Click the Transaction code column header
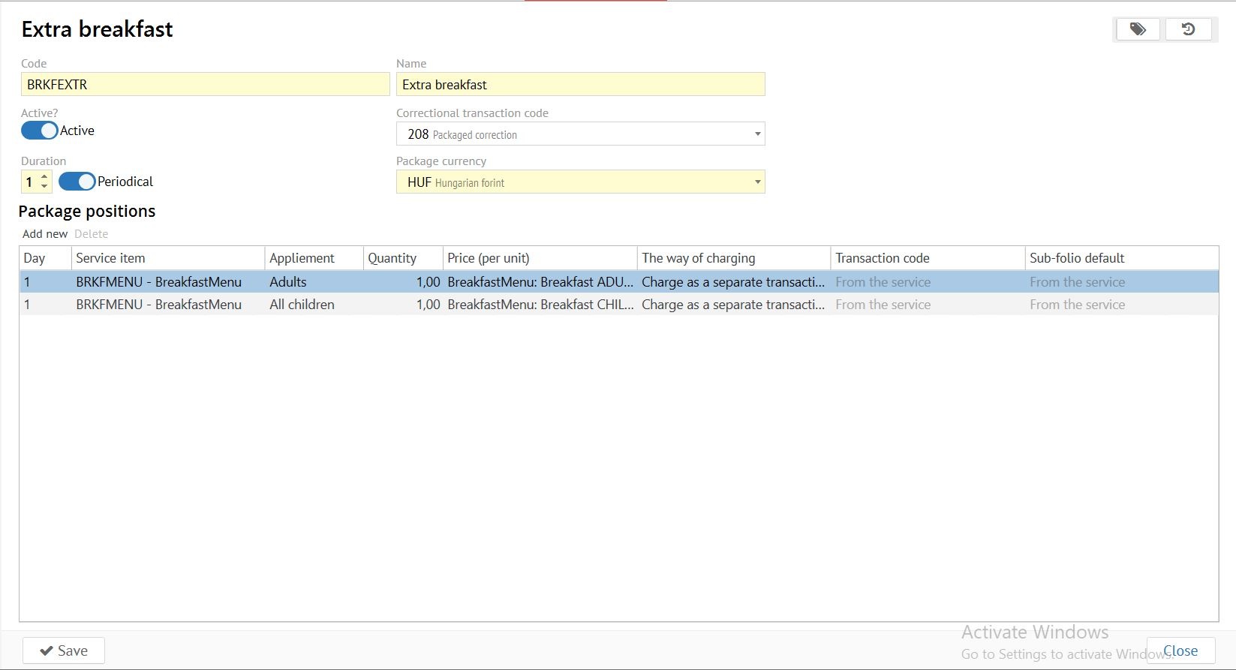 click(883, 258)
